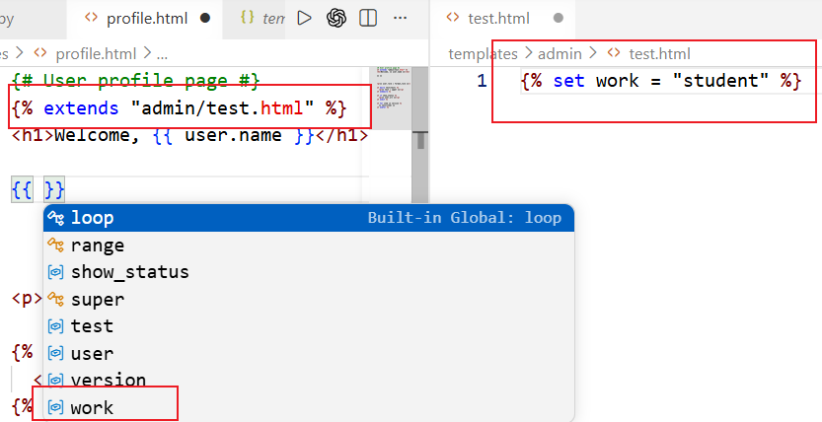This screenshot has width=822, height=422.
Task: Place cursor in the User profile comment
Action: [135, 81]
